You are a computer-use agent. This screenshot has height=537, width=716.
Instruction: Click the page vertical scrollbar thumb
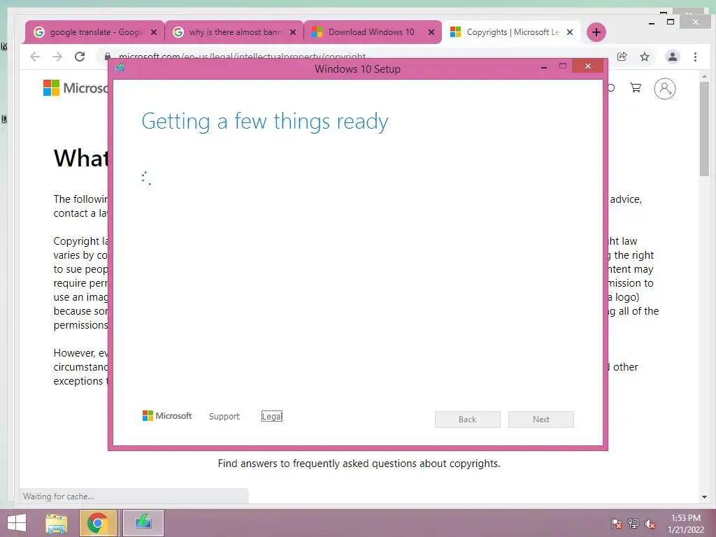tap(704, 129)
